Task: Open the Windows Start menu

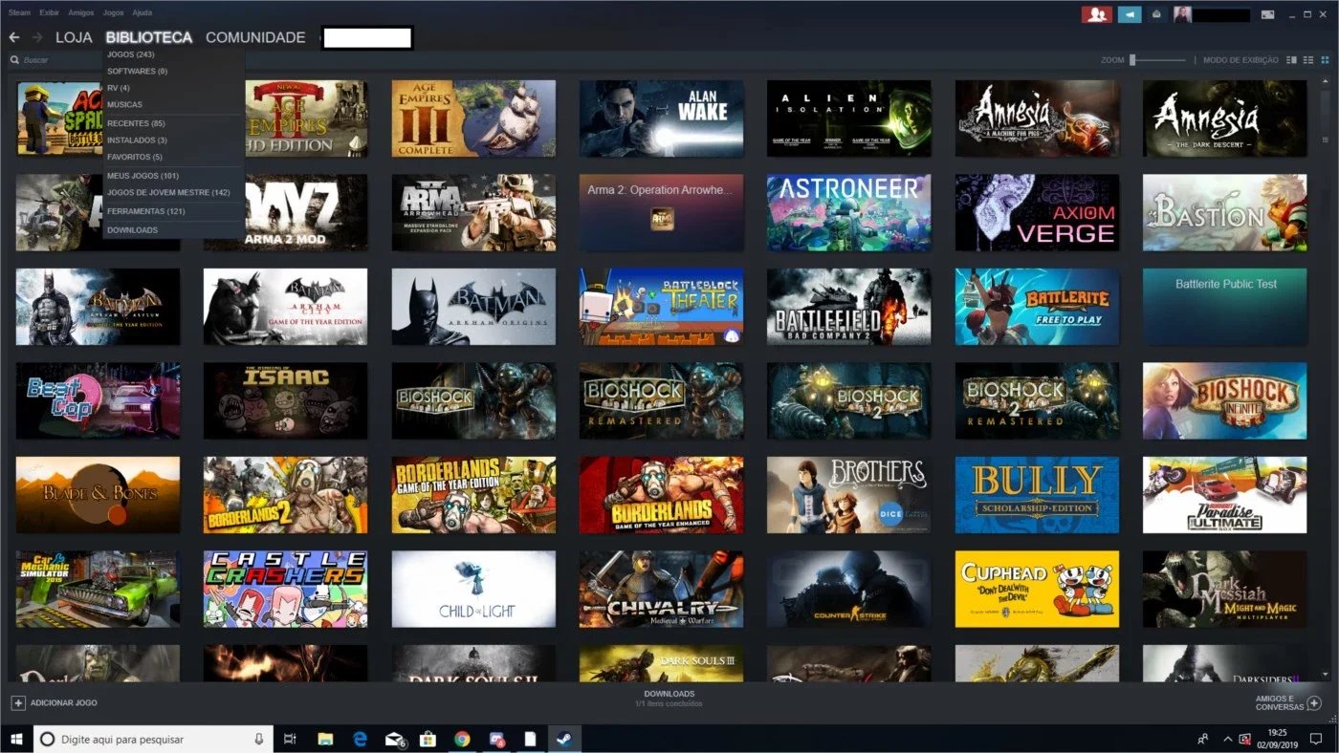Action: coord(15,739)
